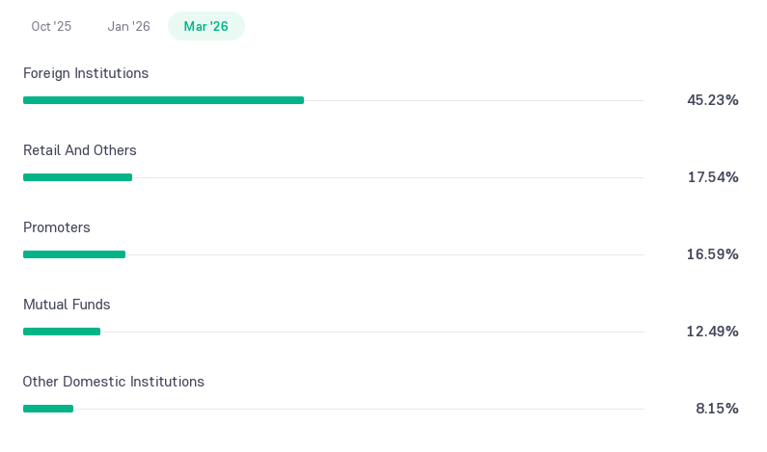
Task: Click the 12.49% value
Action: (x=713, y=332)
